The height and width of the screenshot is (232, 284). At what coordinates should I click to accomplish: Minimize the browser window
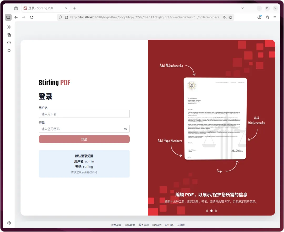[x=259, y=8]
